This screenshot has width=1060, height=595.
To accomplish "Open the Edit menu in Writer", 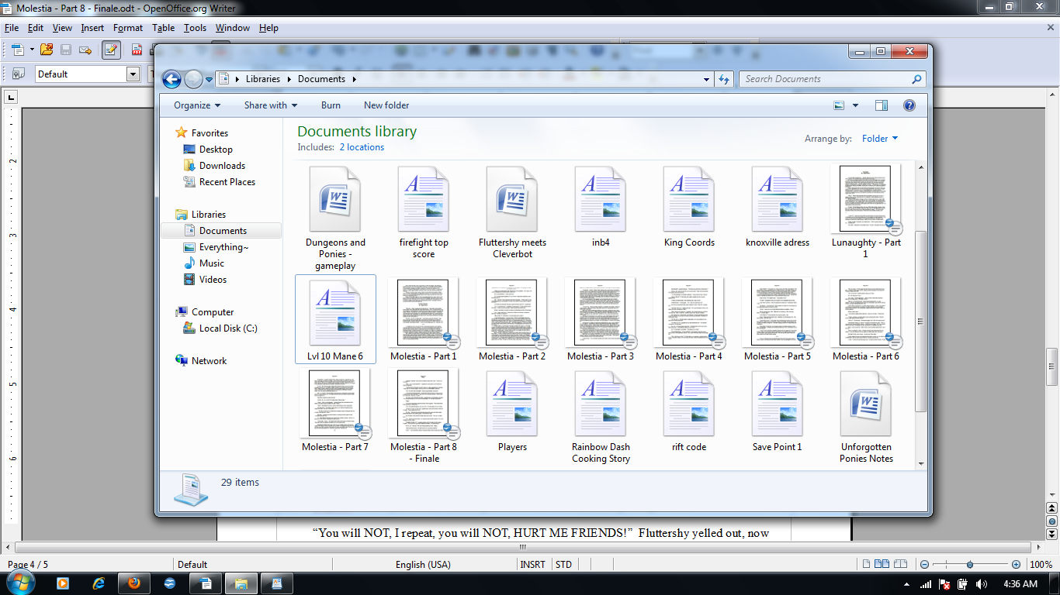I will click(36, 28).
